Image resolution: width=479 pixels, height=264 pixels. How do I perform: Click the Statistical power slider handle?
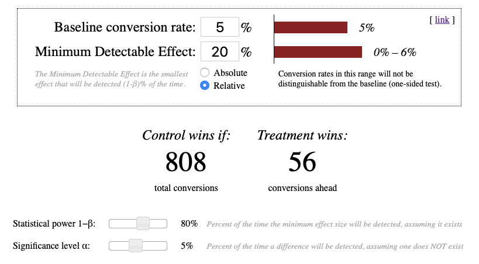[x=143, y=224]
